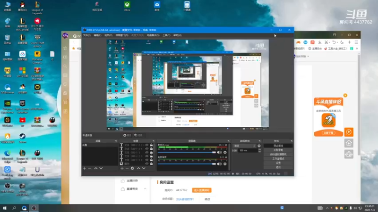
Task: Mute the first mixer channel speaker
Action: (219, 152)
